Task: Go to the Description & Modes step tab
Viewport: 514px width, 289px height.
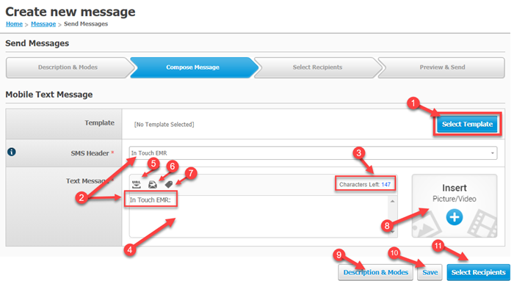Action: pyautogui.click(x=68, y=67)
